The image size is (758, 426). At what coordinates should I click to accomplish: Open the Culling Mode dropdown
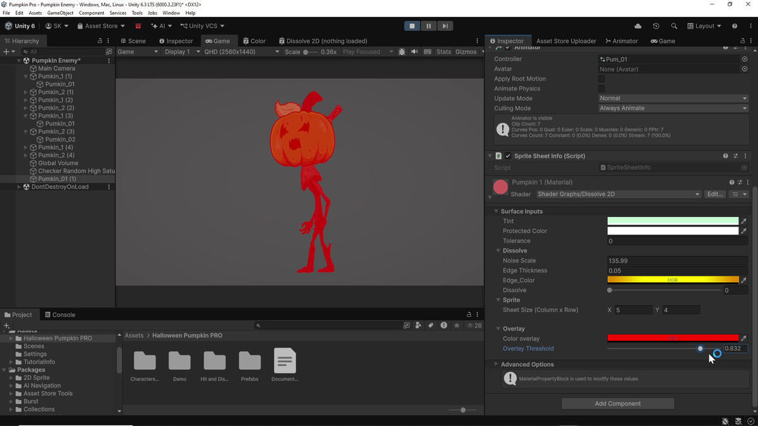[x=673, y=109]
